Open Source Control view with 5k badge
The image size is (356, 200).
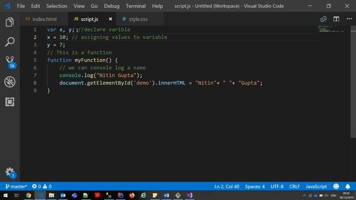pos(10,62)
